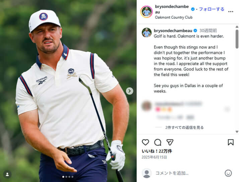Open comments via speech bubble icon
Viewport: 239px width, 182px height.
tap(158, 143)
